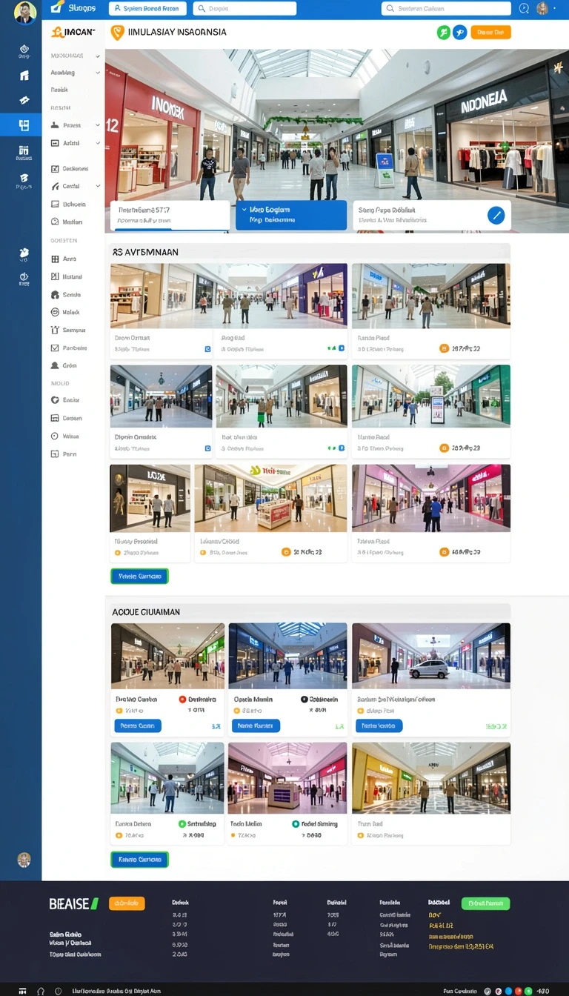Click the magnifier icon in header search field

[202, 9]
